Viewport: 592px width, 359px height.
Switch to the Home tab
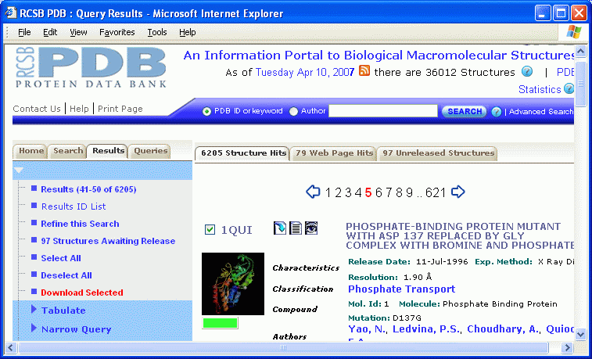[x=30, y=151]
